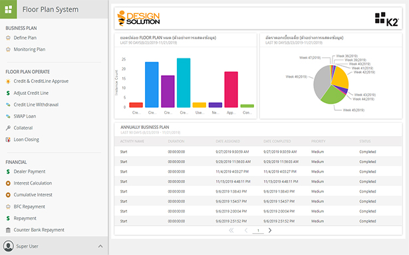The height and width of the screenshot is (255, 409).
Task: Open the Counter Bank Repayment building icon
Action: coord(8,230)
